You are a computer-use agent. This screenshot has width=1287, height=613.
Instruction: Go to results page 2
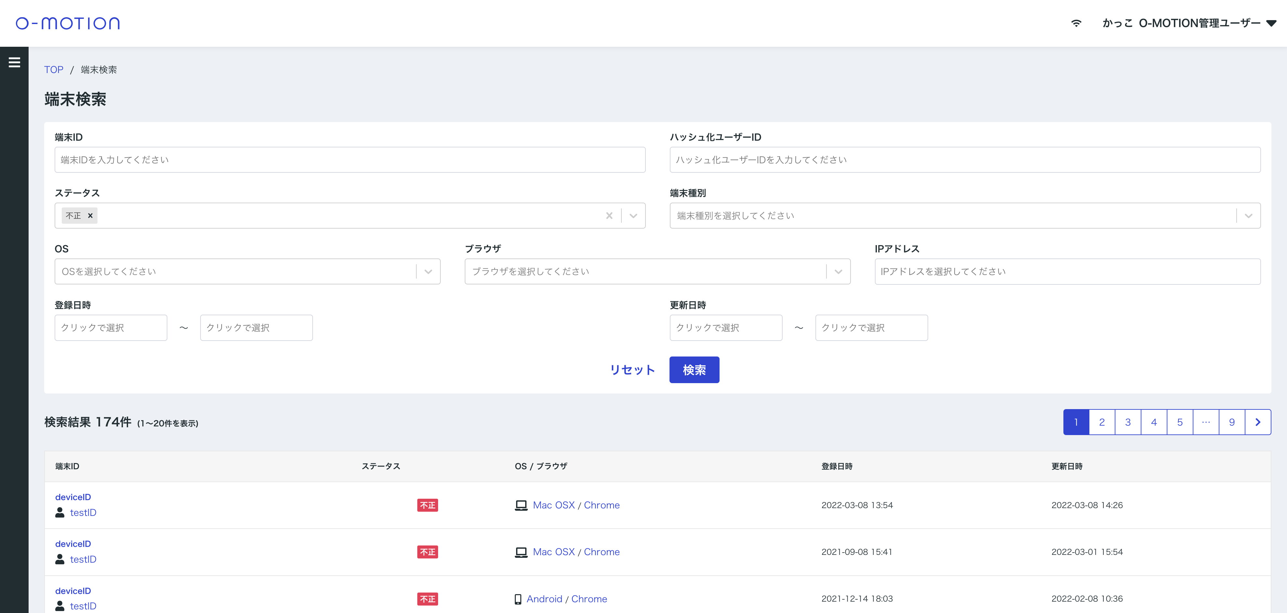pos(1102,422)
